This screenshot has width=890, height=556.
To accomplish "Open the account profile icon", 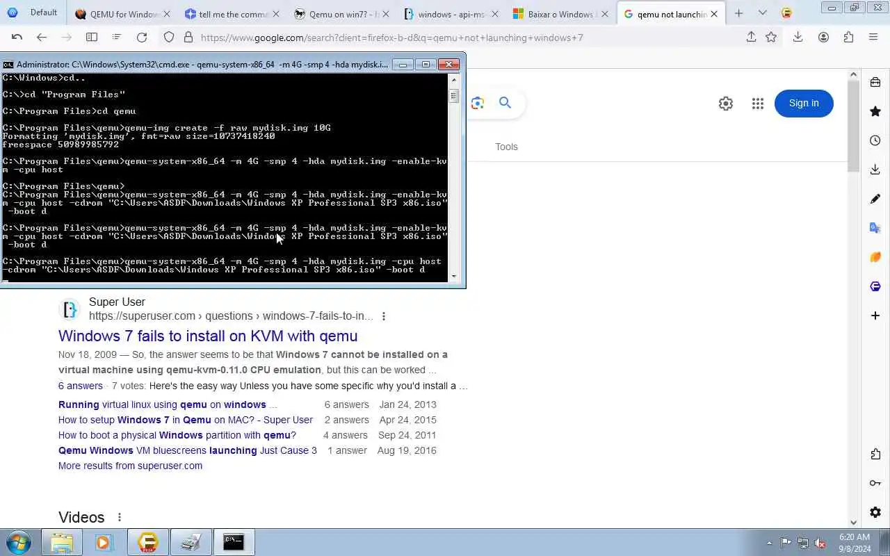I will [823, 38].
